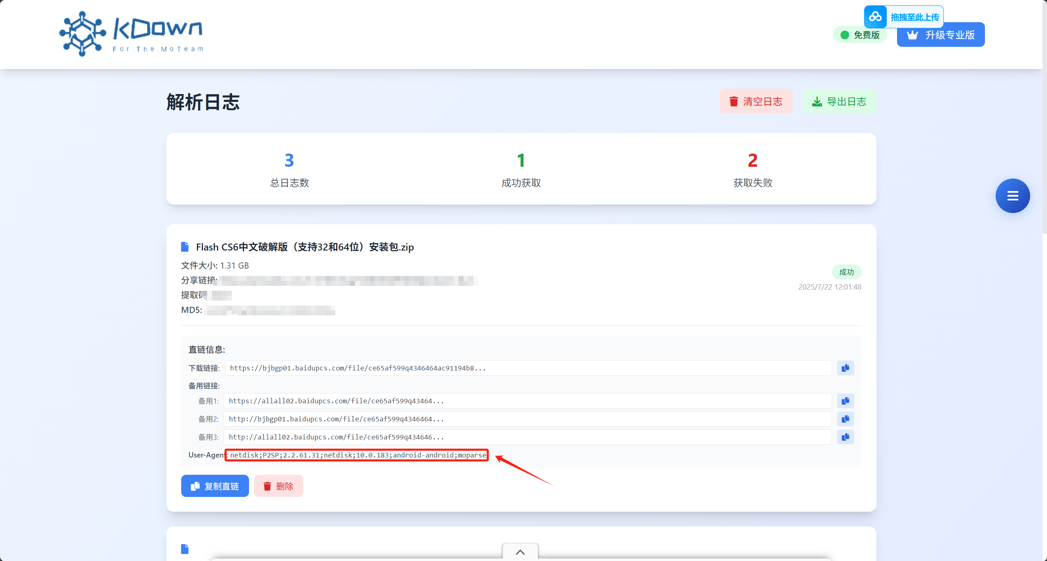Copy backup link 3 (备用3)

[x=845, y=437]
